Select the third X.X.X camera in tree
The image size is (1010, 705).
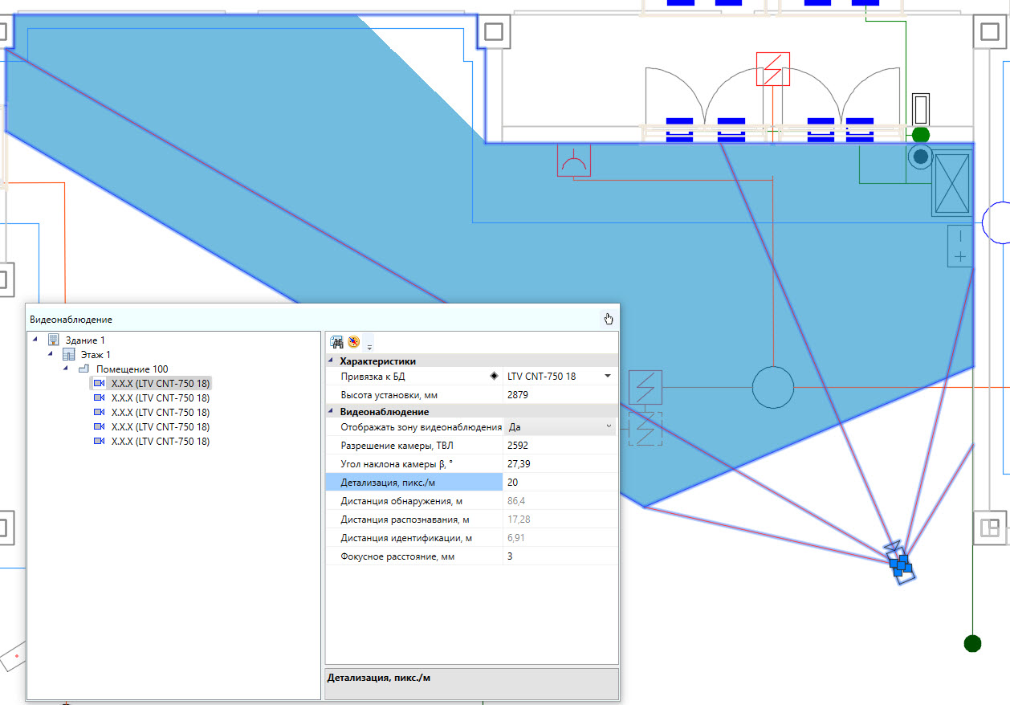click(160, 413)
